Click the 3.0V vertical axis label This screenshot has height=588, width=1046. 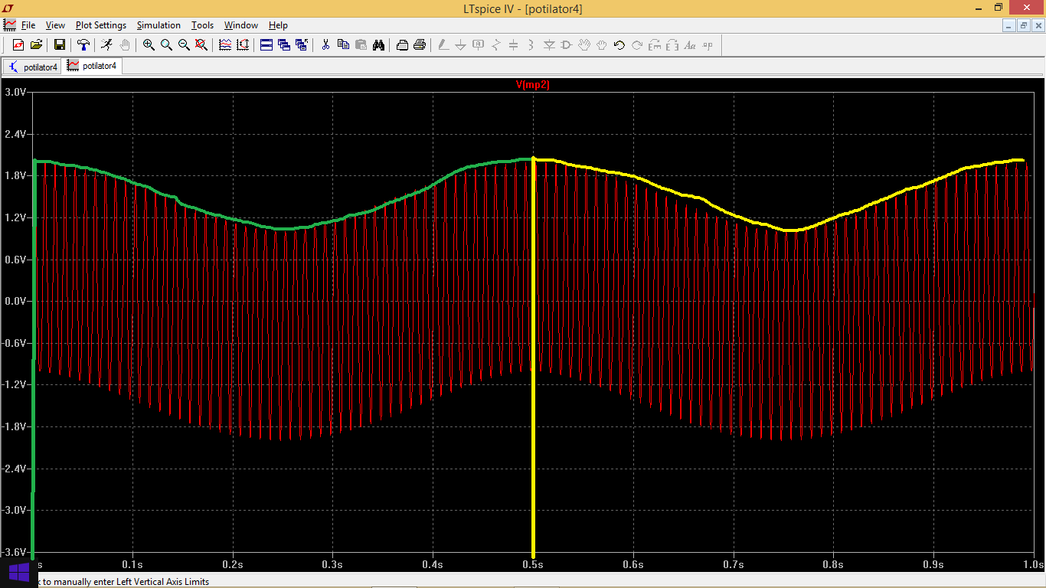point(16,92)
